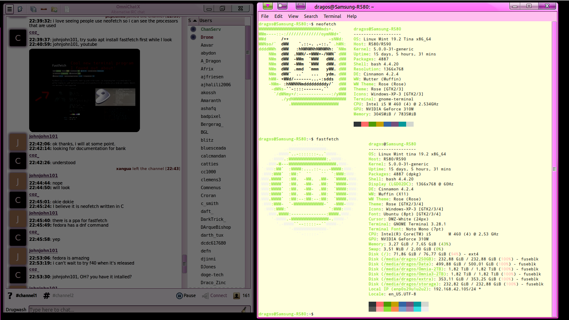Open the OmniChatX hamburger menu
569x320 pixels.
pos(10,9)
